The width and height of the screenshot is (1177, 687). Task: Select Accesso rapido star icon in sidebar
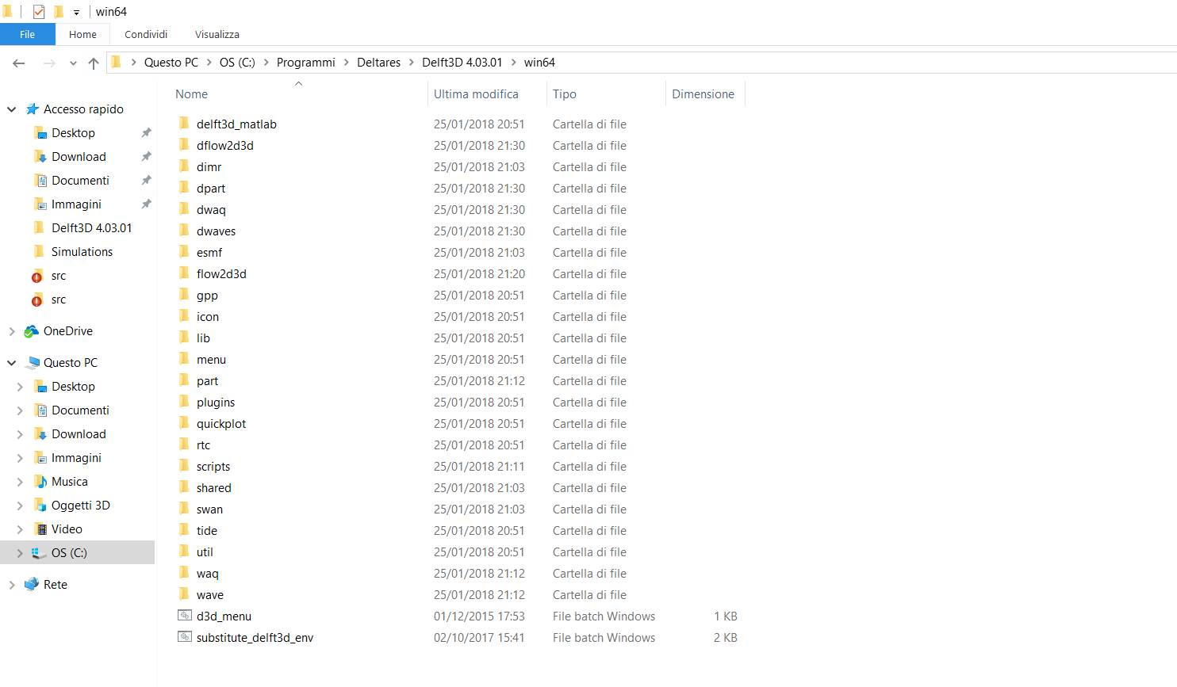(x=33, y=109)
